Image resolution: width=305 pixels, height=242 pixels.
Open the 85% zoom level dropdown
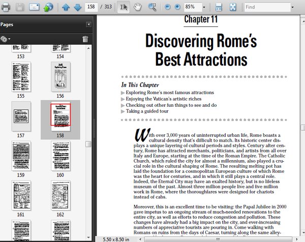point(203,7)
